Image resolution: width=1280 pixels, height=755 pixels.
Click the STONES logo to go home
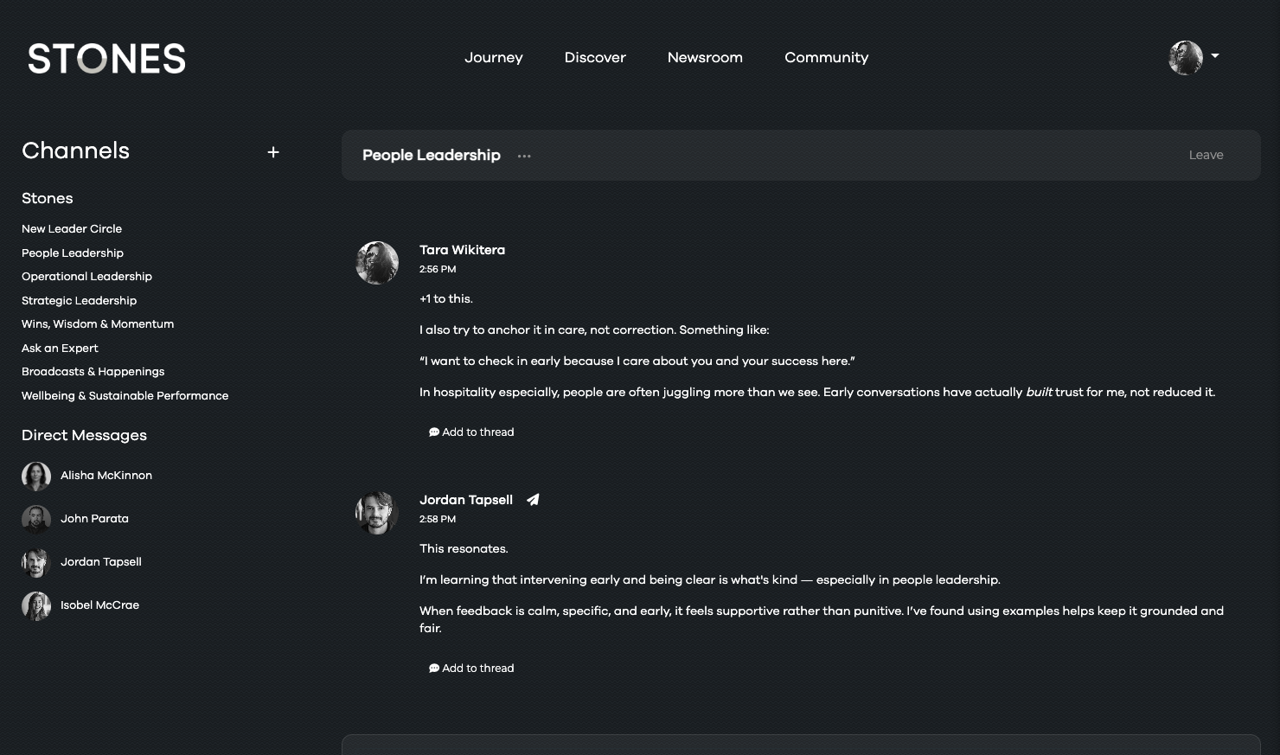tap(106, 58)
